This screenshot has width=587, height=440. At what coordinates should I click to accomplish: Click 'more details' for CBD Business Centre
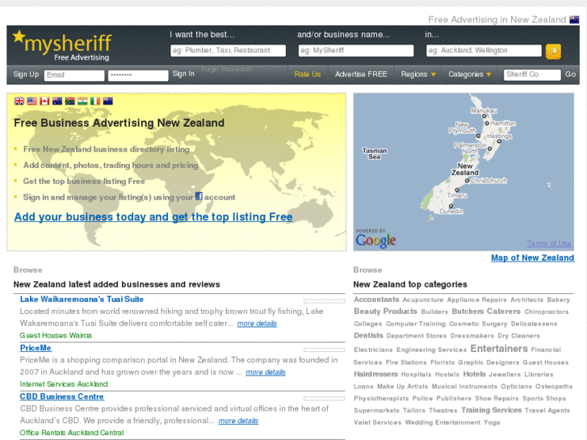tap(238, 421)
